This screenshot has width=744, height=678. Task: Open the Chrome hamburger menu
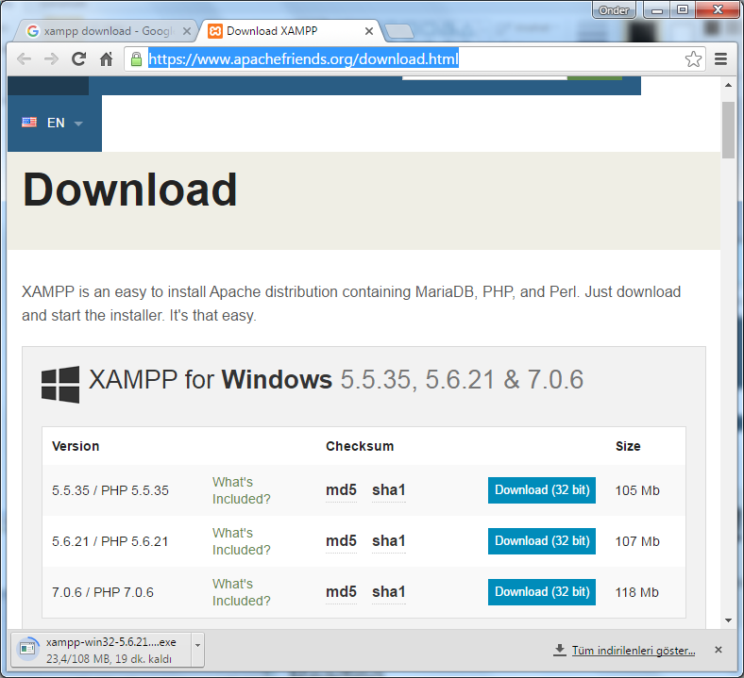coord(720,59)
